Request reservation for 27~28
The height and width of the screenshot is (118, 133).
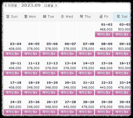[x=67, y=112]
